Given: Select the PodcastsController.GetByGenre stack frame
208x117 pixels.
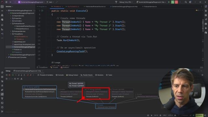Looking at the screenshot, I should 36,97.
